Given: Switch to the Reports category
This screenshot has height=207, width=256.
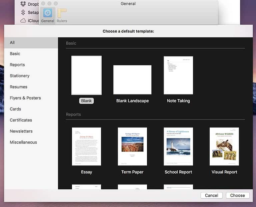Looking at the screenshot, I should pos(17,65).
